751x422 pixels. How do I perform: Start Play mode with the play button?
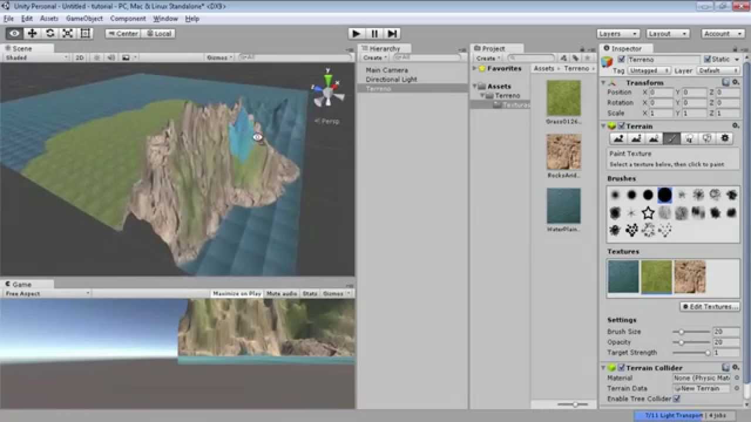356,33
